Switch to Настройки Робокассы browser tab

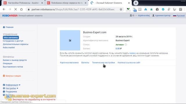tap(23, 3)
